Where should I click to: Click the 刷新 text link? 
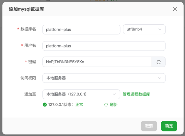113,105
